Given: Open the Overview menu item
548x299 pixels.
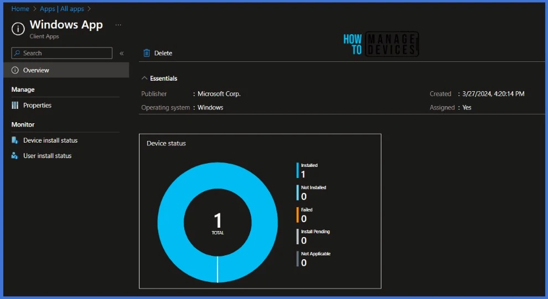Looking at the screenshot, I should [66, 70].
